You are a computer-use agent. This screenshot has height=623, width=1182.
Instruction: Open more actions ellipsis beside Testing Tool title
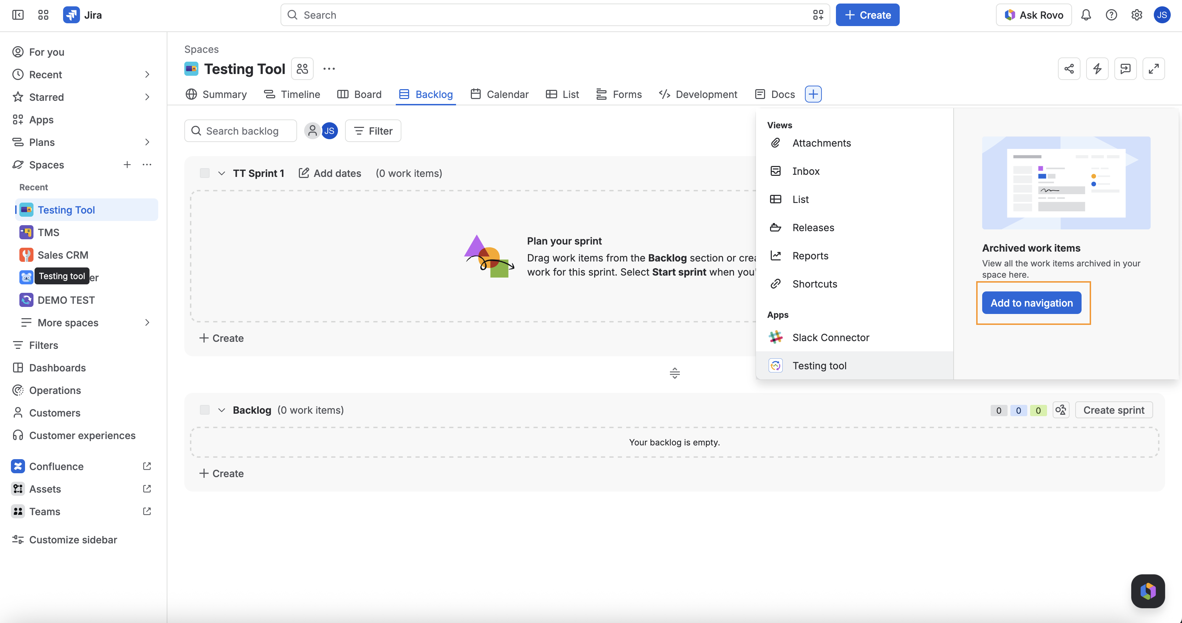(x=329, y=69)
